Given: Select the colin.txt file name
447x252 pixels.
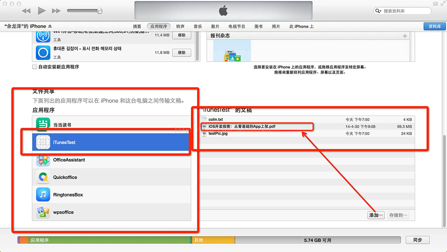Looking at the screenshot, I should pos(216,120).
